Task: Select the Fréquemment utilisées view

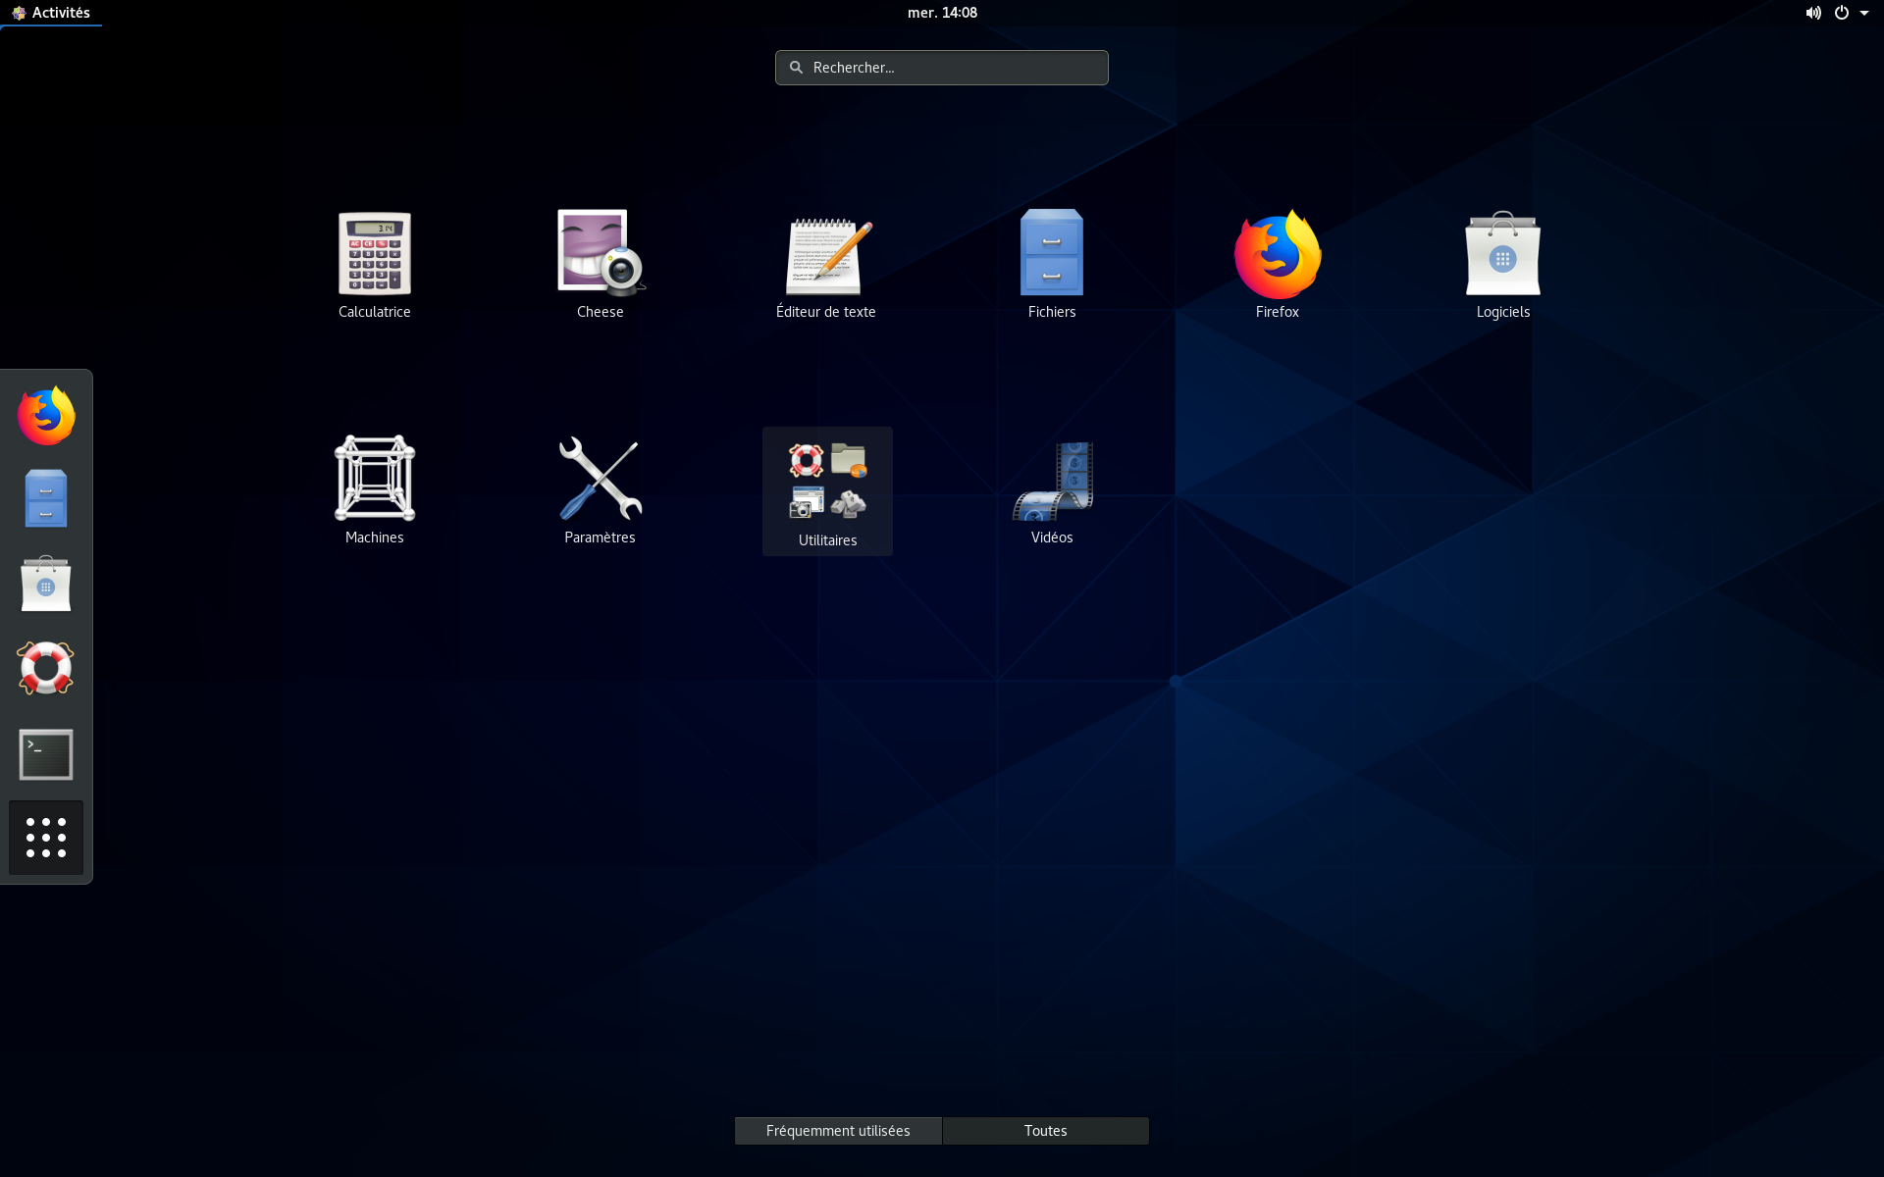Action: click(x=838, y=1130)
